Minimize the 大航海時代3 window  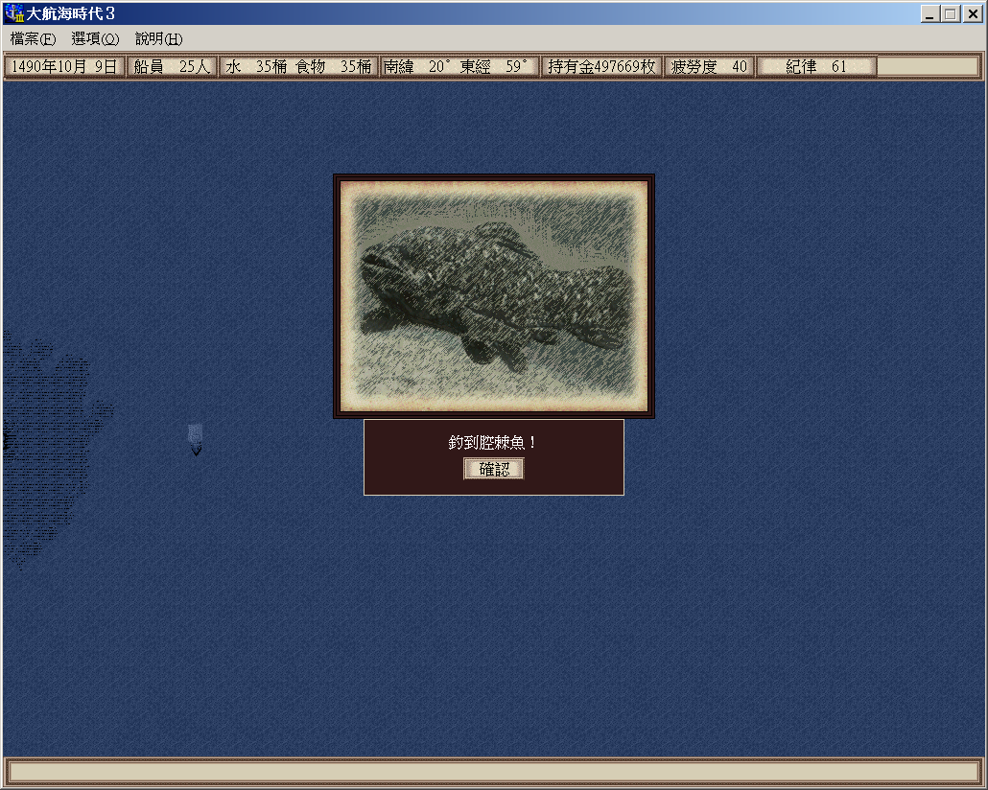click(929, 14)
